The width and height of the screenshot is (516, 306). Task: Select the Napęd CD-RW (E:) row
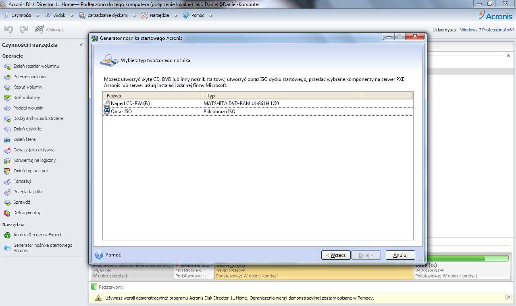[x=258, y=103]
